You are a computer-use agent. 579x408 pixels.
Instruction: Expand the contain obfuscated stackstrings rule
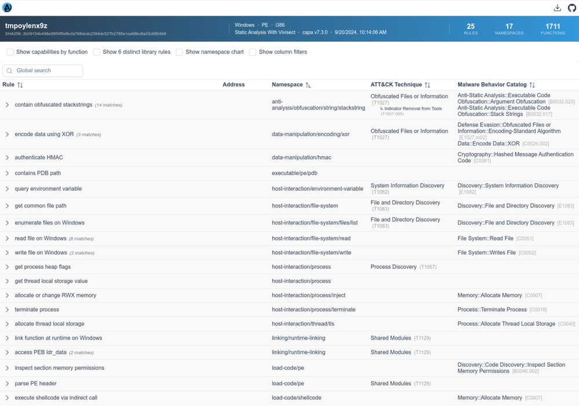pyautogui.click(x=7, y=105)
